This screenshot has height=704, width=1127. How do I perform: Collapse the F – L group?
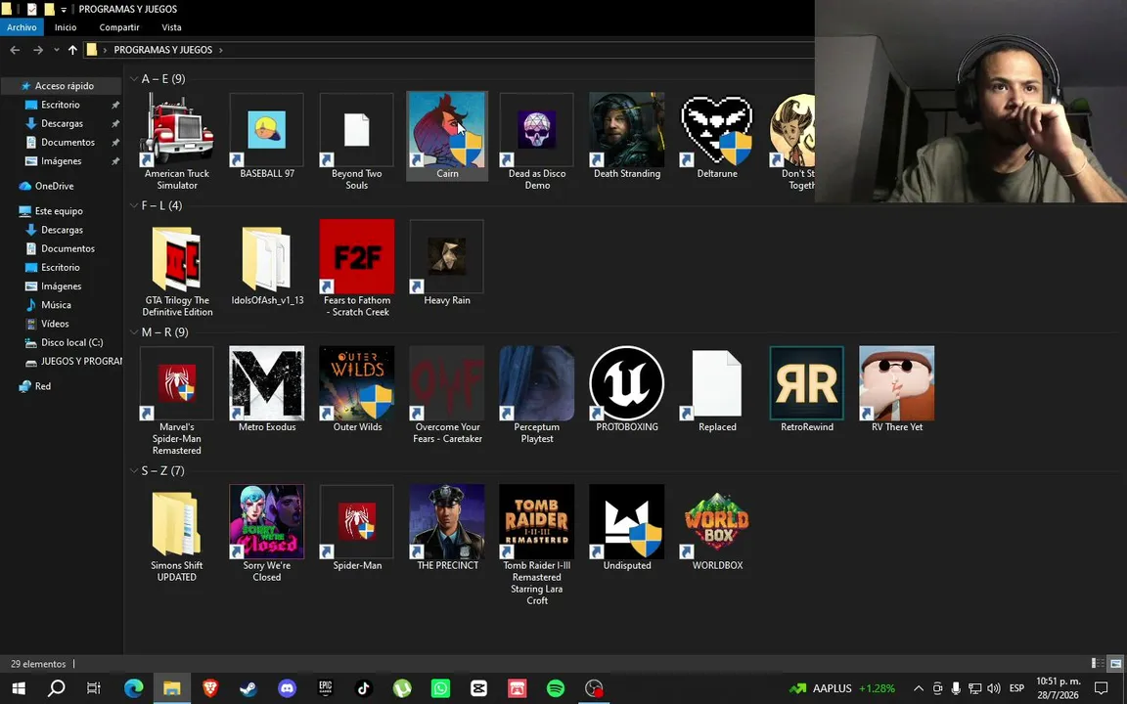pos(134,205)
